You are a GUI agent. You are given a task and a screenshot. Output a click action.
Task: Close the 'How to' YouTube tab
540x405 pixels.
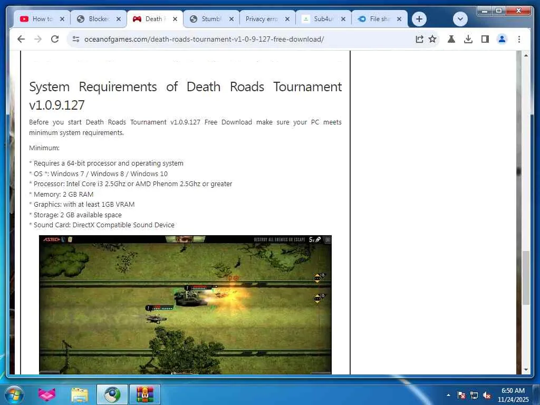[x=62, y=19]
